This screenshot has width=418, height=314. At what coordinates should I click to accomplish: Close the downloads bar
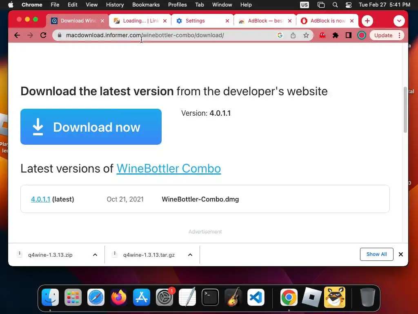[x=401, y=254]
